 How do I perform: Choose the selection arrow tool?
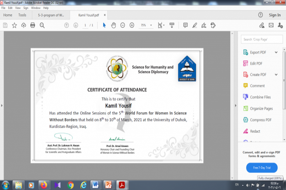point(104,25)
